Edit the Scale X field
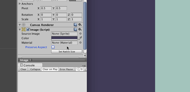Viewport: 190px width, 92px height. click(x=46, y=19)
